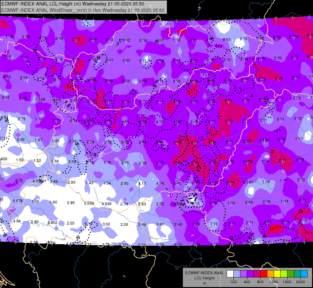This screenshot has width=313, height=288.
Task: Click the wind shear value 1.43
Action: (90, 183)
